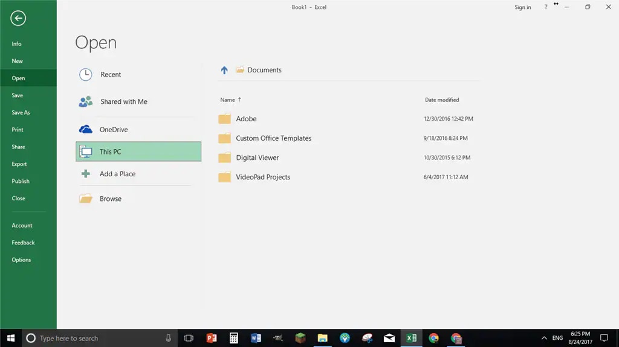Sort by Date modified column header
Image resolution: width=619 pixels, height=347 pixels.
[x=442, y=100]
